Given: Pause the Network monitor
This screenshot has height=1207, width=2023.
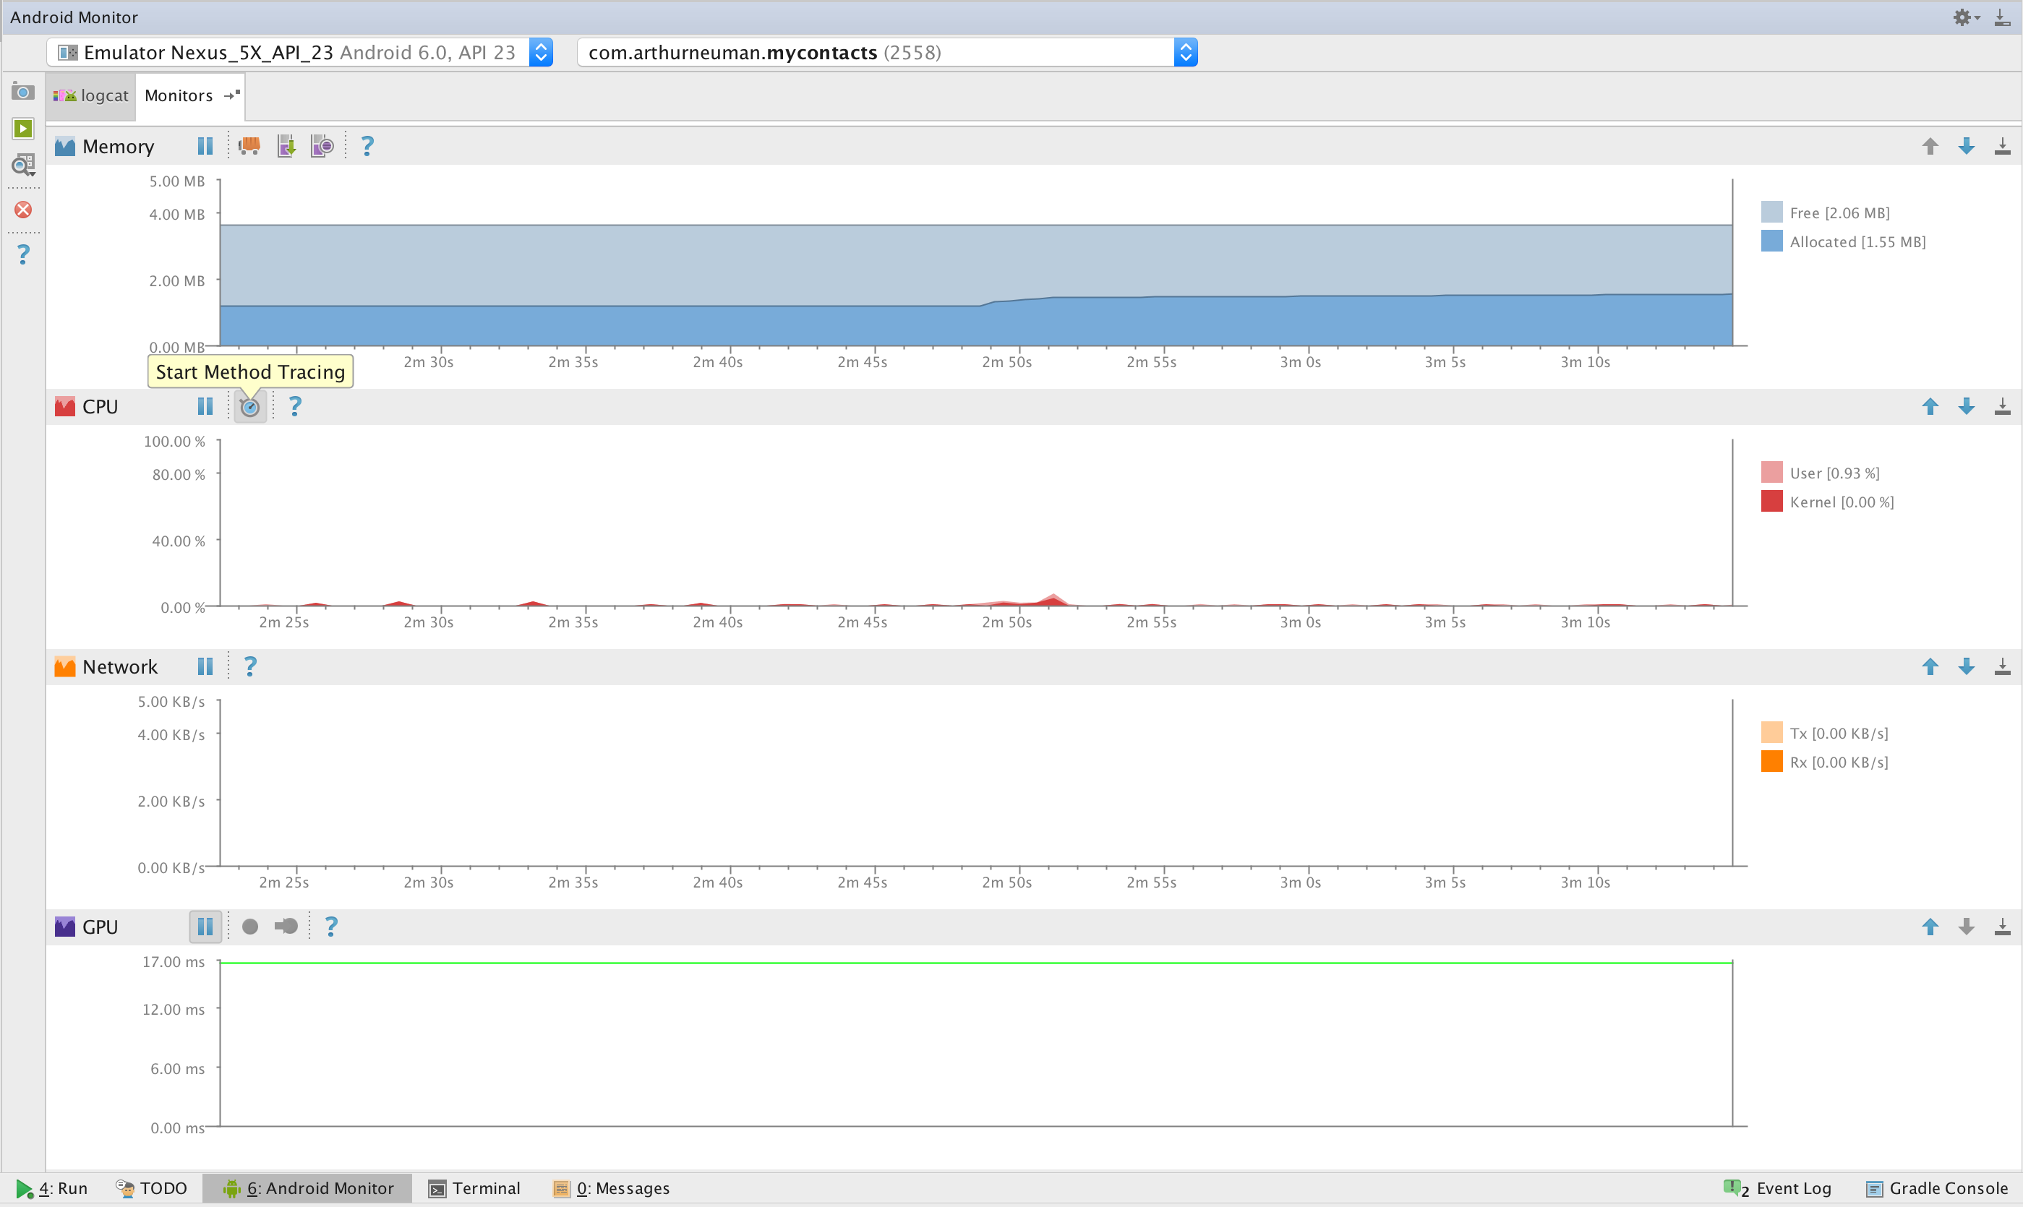Looking at the screenshot, I should point(205,667).
